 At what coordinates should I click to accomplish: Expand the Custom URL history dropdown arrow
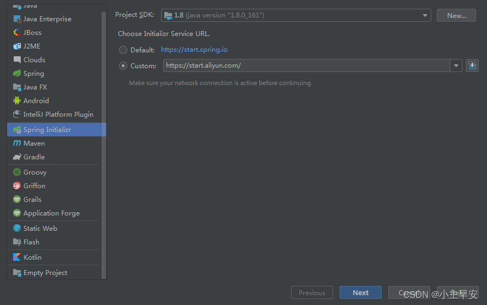(x=456, y=65)
